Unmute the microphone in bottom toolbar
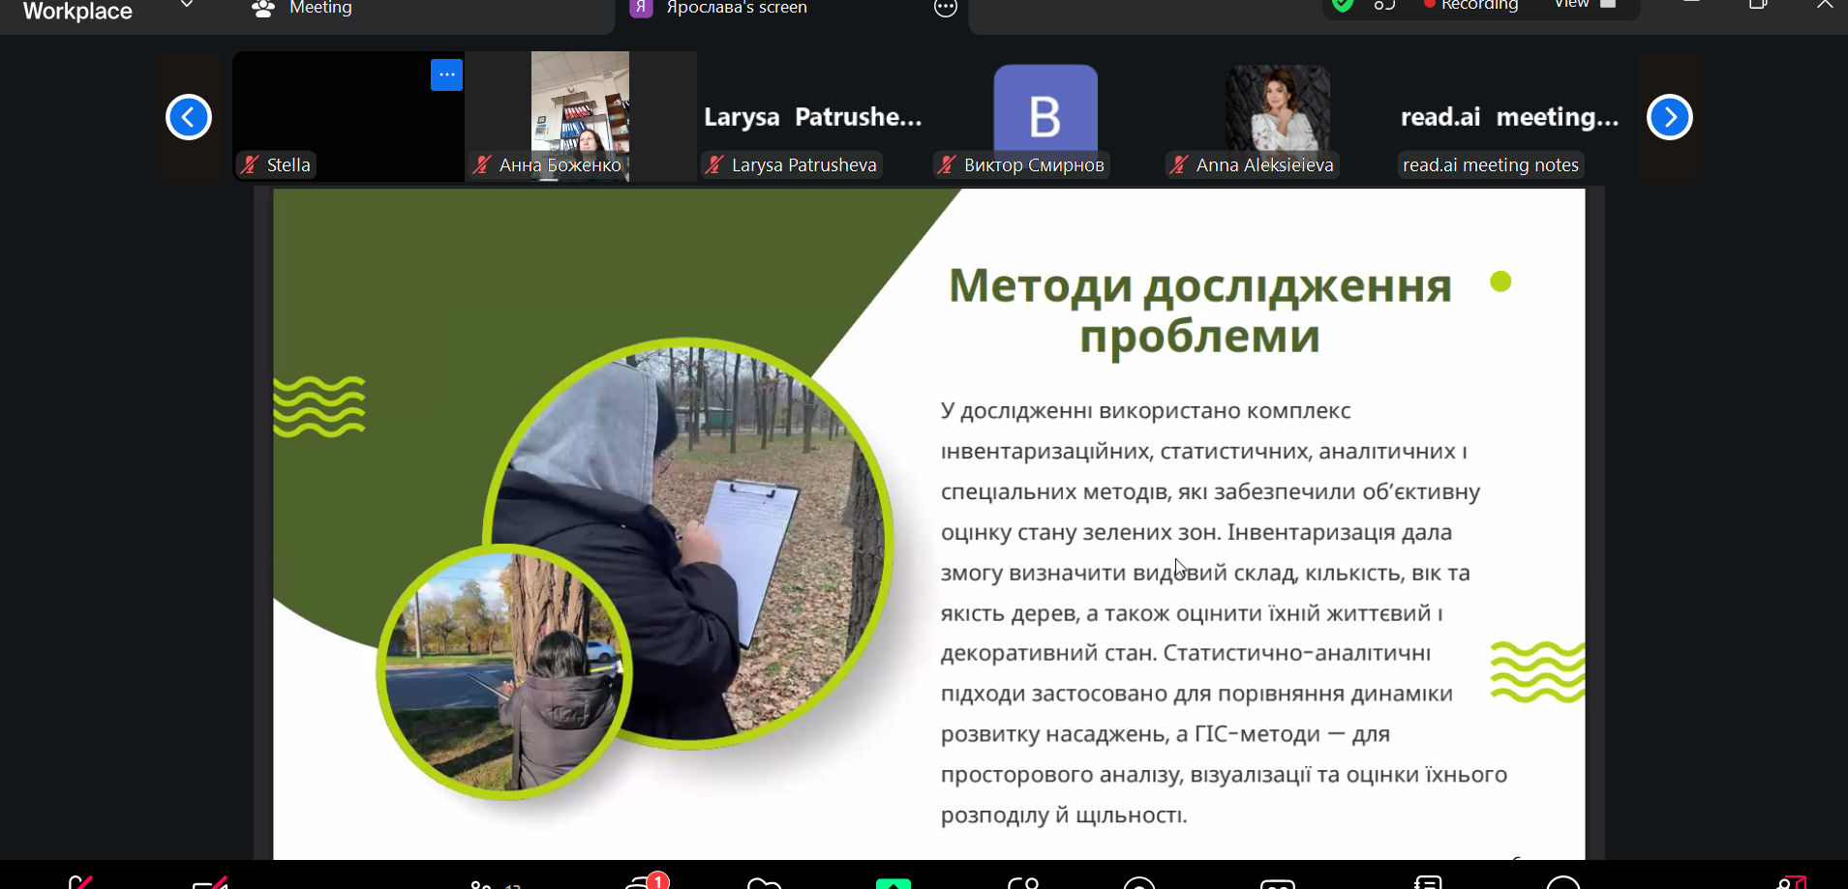The image size is (1848, 889). pos(81,882)
